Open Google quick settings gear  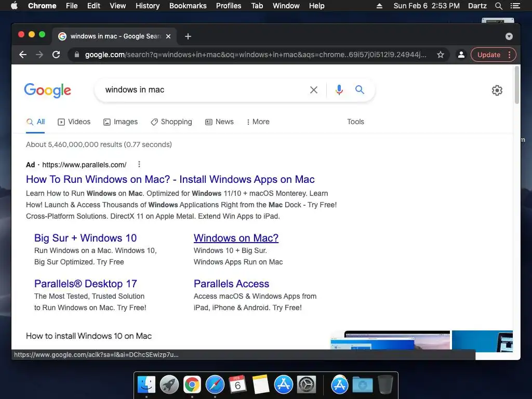(497, 90)
